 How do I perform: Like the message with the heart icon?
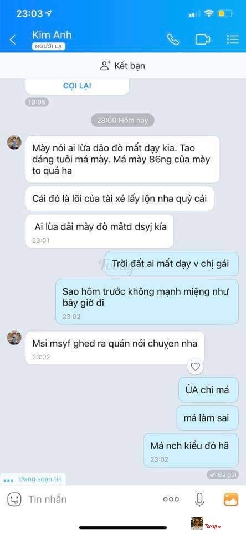195,367
